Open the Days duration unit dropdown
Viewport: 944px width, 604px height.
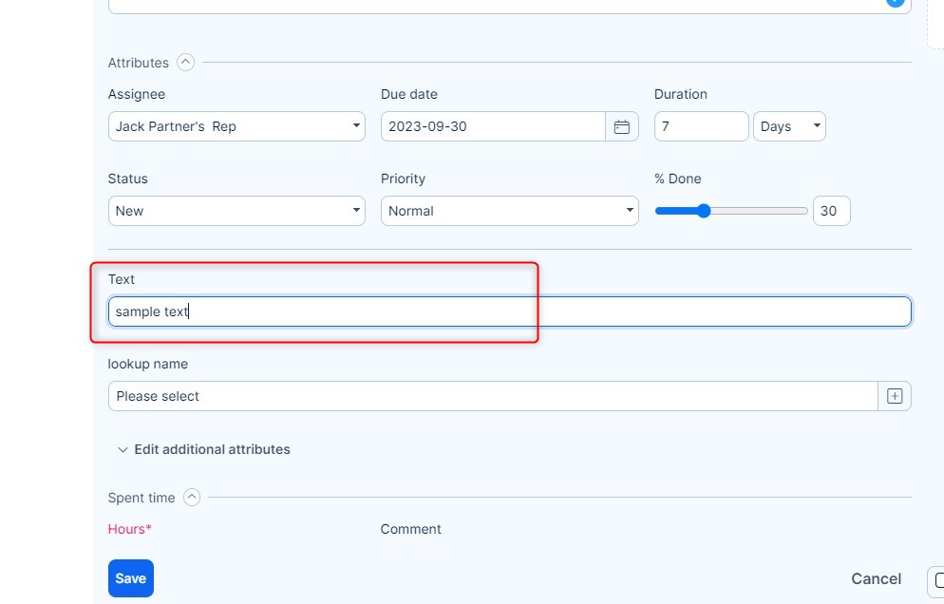(788, 126)
